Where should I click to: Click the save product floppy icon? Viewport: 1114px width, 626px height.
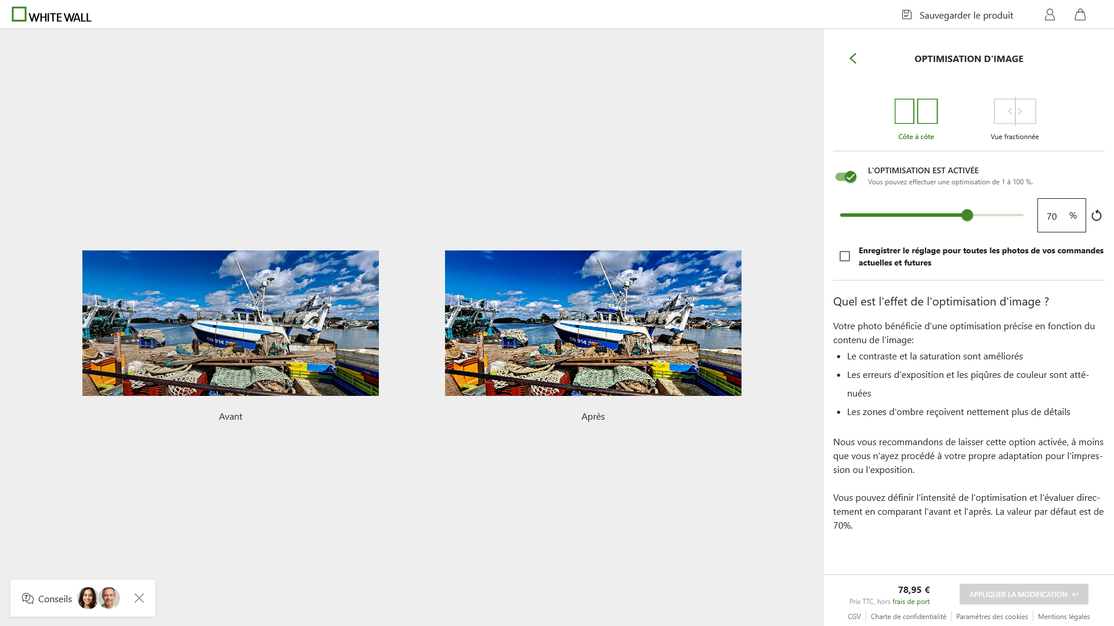pos(906,15)
